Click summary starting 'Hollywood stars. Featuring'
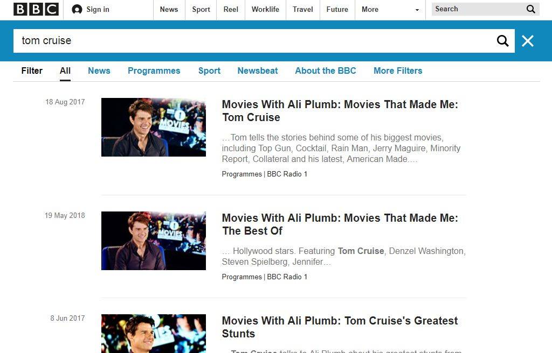This screenshot has width=552, height=353. pos(343,256)
